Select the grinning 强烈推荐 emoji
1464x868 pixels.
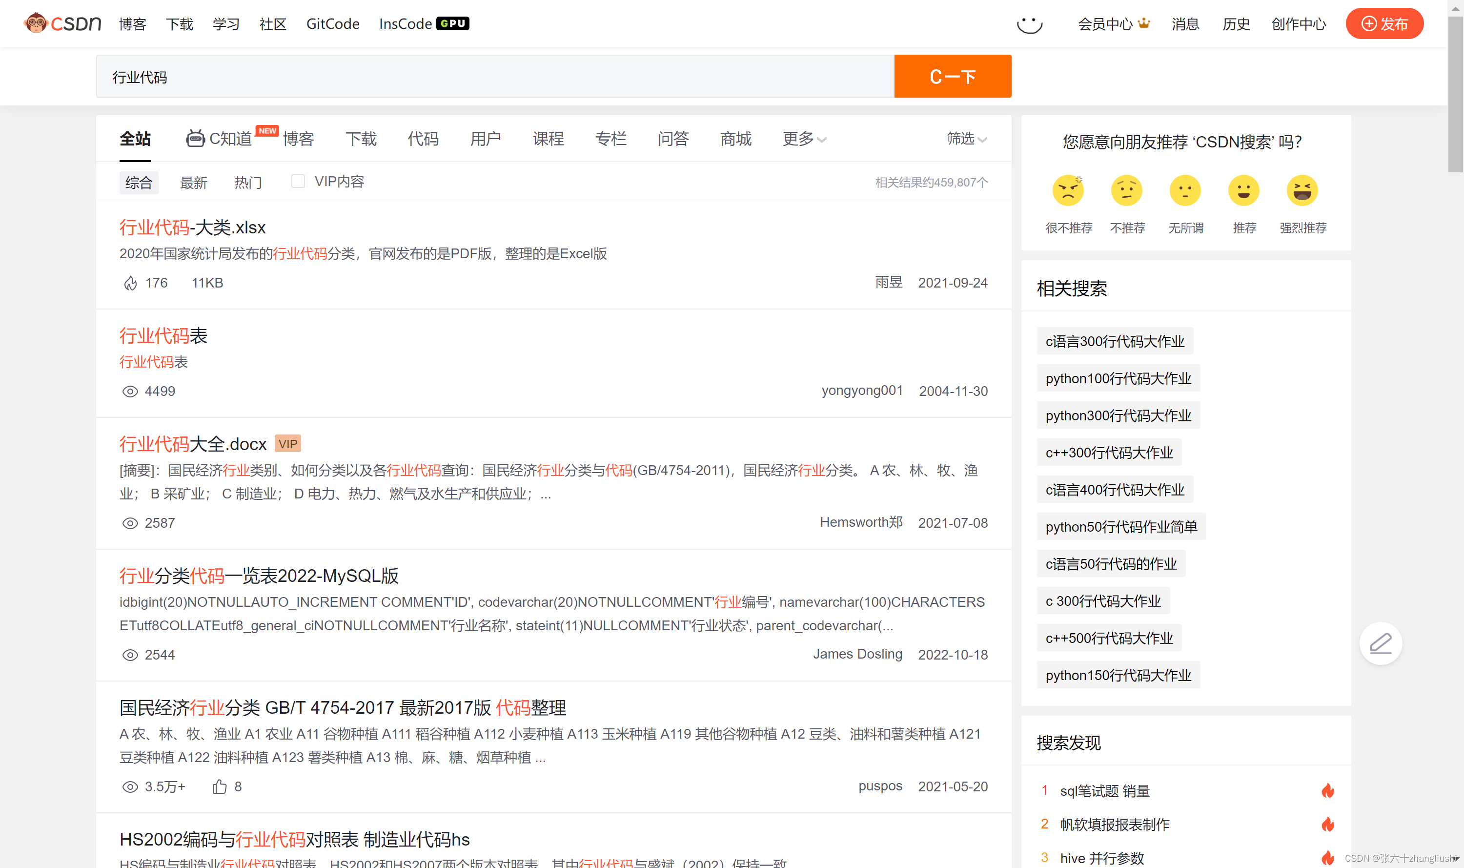point(1302,191)
